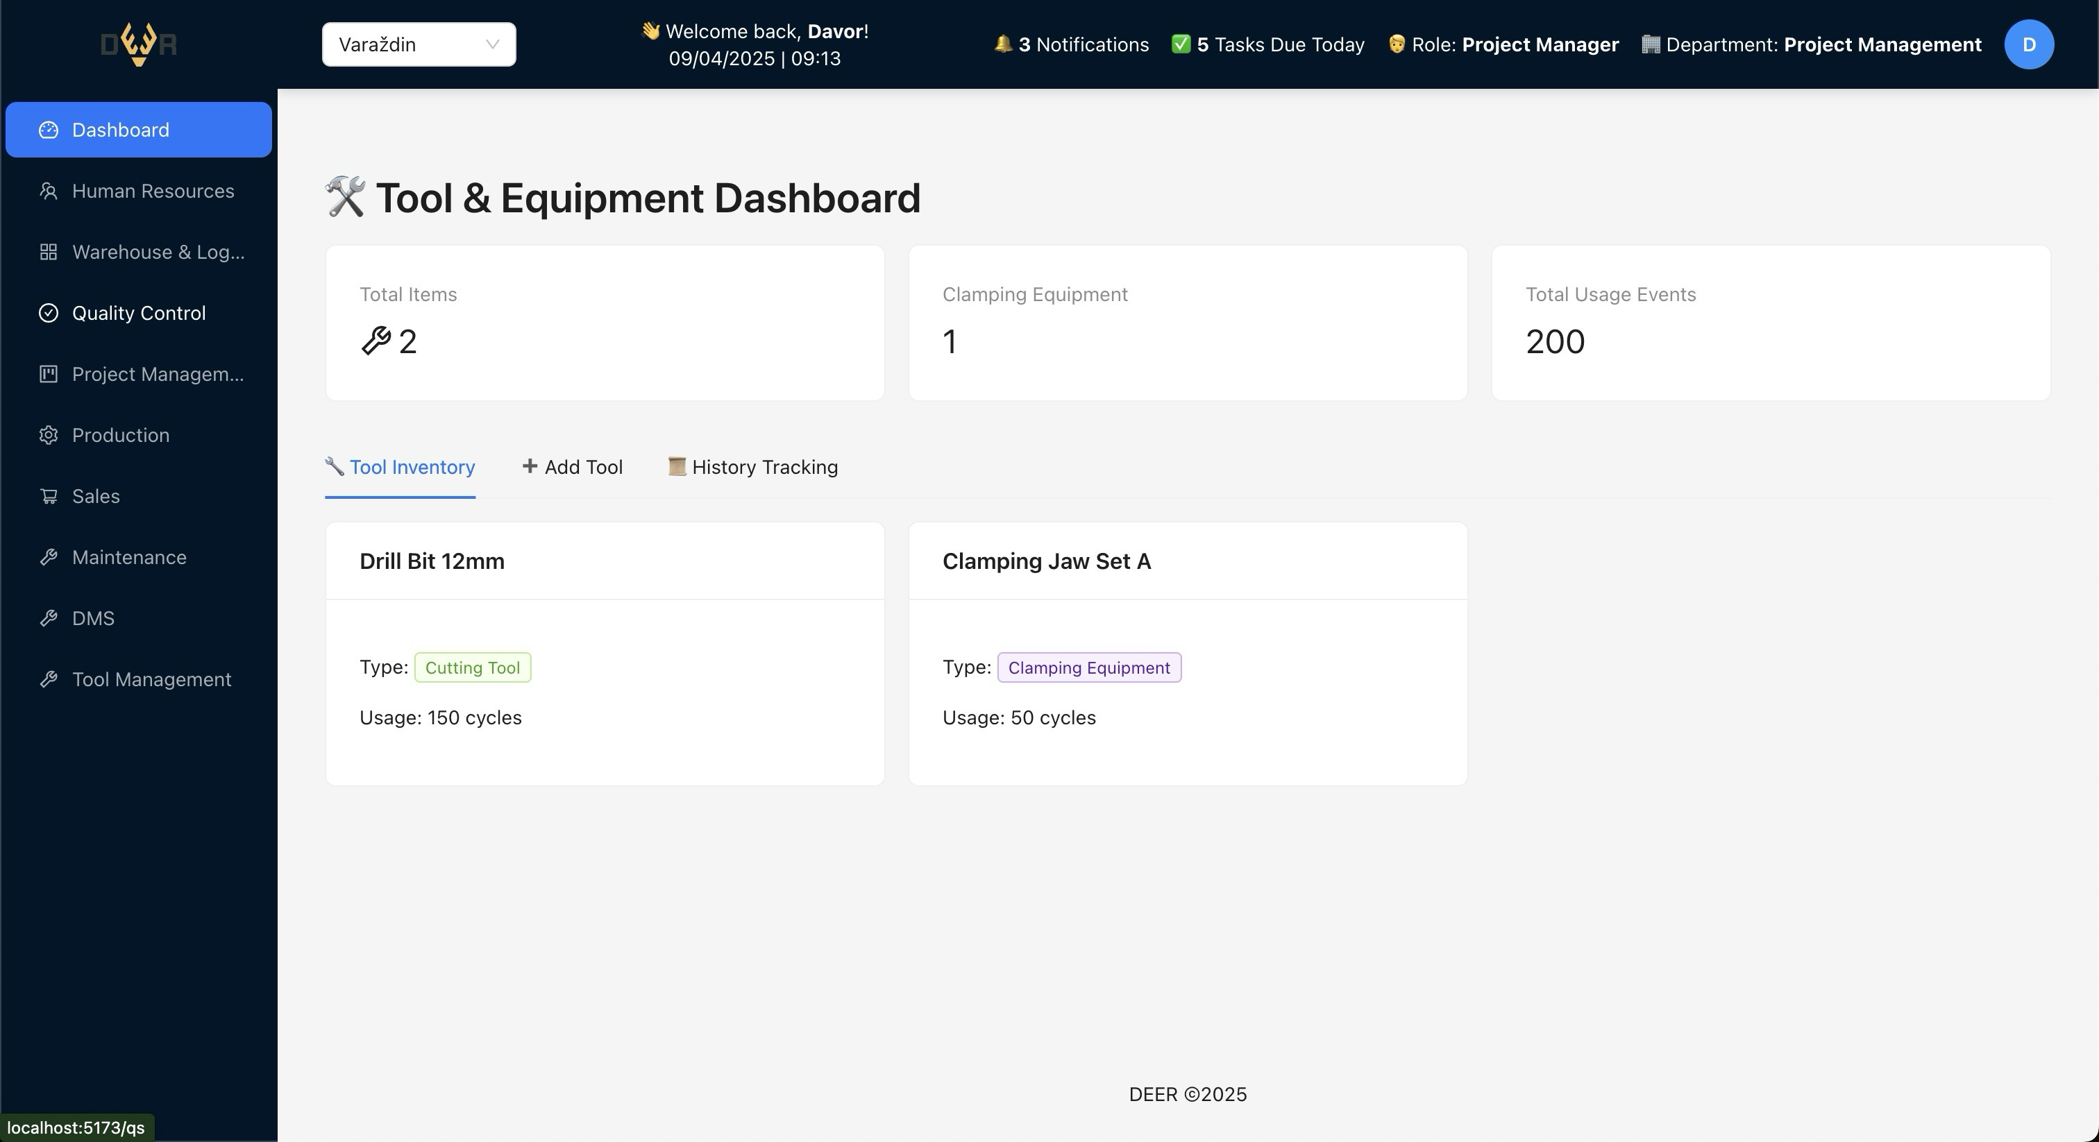Navigate to Warehouse & Logistics menu item
Screen dimensions: 2099x1142
click(x=139, y=252)
